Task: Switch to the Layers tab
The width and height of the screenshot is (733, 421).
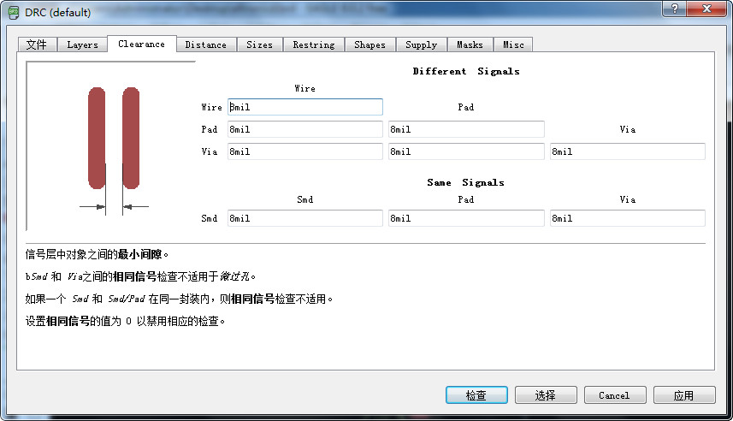Action: click(x=82, y=44)
